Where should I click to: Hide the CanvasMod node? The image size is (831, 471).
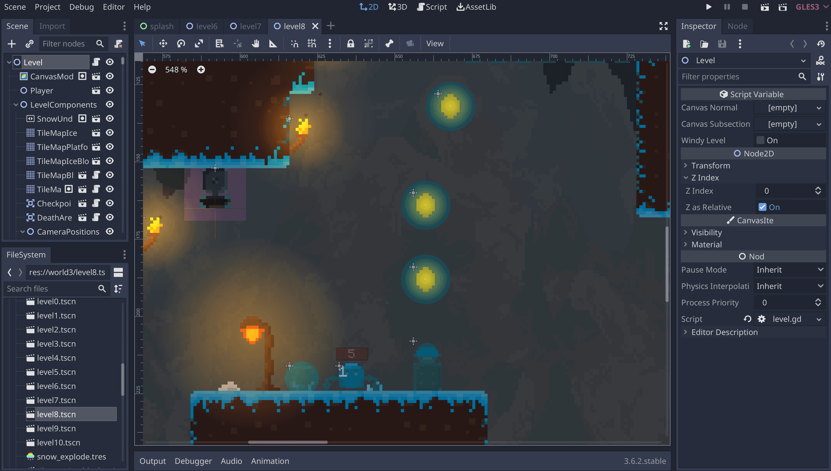click(110, 76)
